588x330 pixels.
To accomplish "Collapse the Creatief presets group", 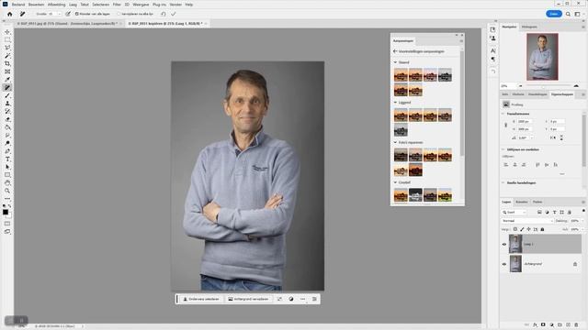I will coord(395,182).
